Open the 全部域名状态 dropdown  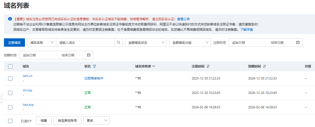(x=146, y=43)
